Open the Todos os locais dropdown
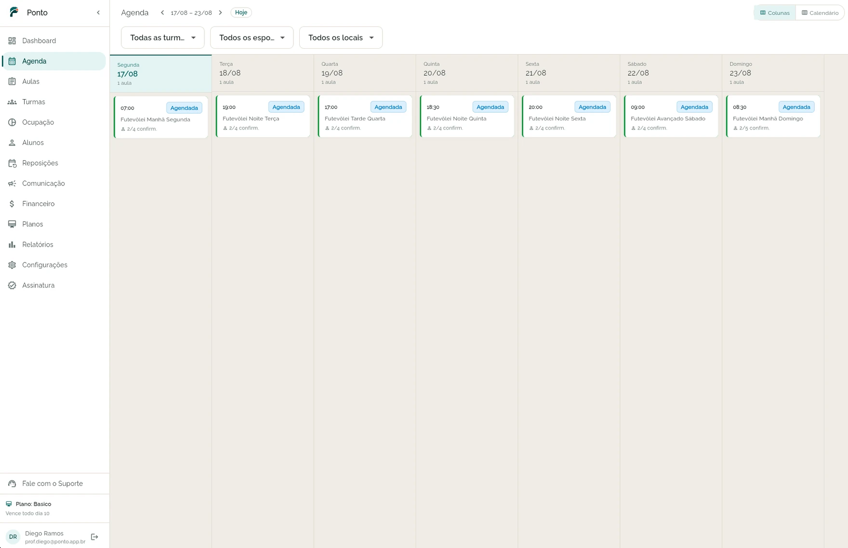Viewport: 848px width, 548px height. 341,38
